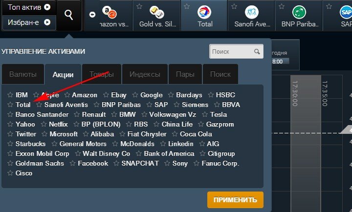Choose BP (BPLON) stock
Screen dimensions: 352x212
pyautogui.click(x=101, y=124)
